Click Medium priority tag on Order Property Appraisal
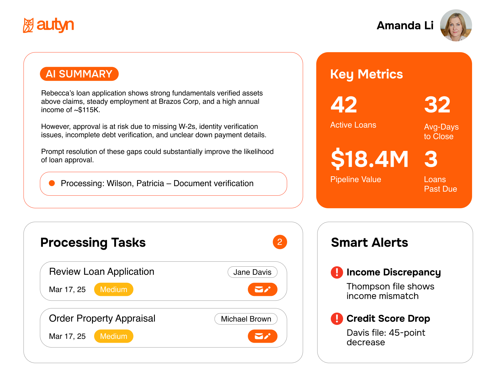Screen dimensions: 495x383 [x=114, y=336]
